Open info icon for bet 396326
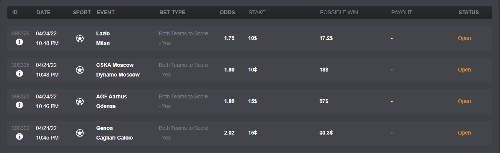 coord(19,42)
